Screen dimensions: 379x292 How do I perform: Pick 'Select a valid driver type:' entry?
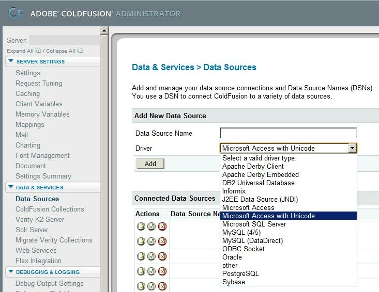289,158
